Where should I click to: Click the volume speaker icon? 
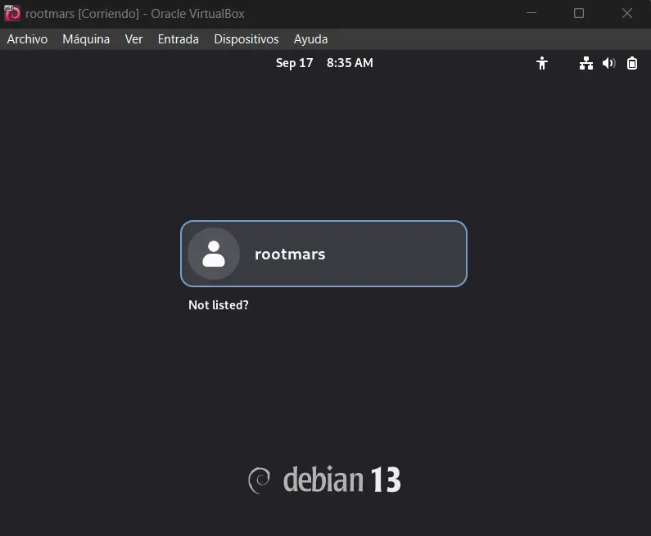pos(608,63)
